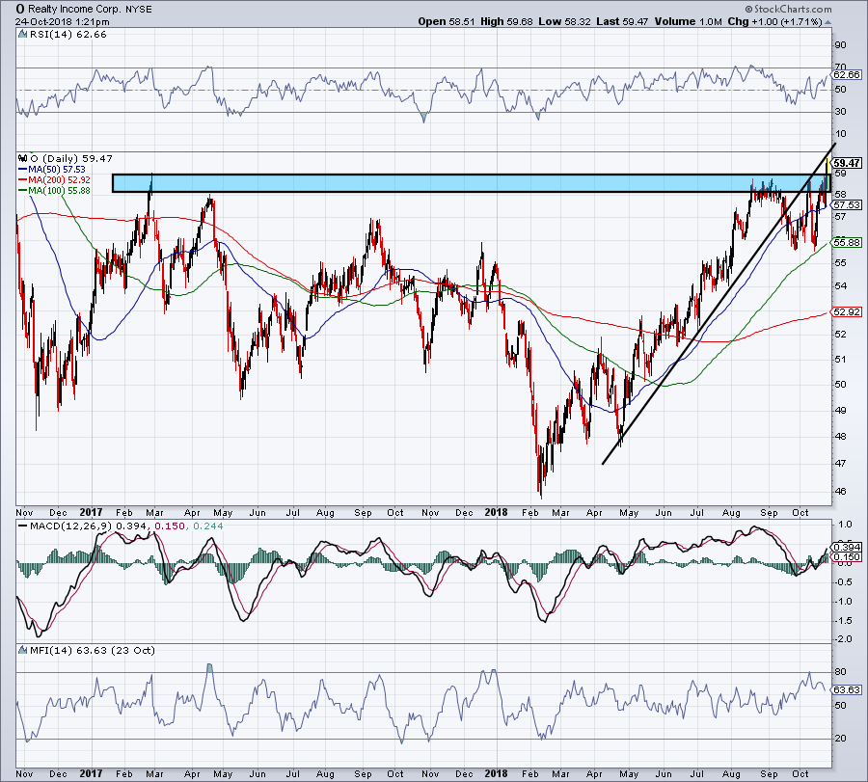Click the gray up-triangle after Chg value
The height and width of the screenshot is (782, 868).
pos(828,22)
